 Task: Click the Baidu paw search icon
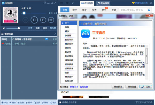pos(149,10)
